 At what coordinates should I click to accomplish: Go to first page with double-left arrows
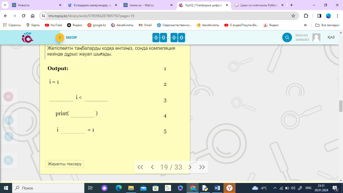tap(140, 167)
